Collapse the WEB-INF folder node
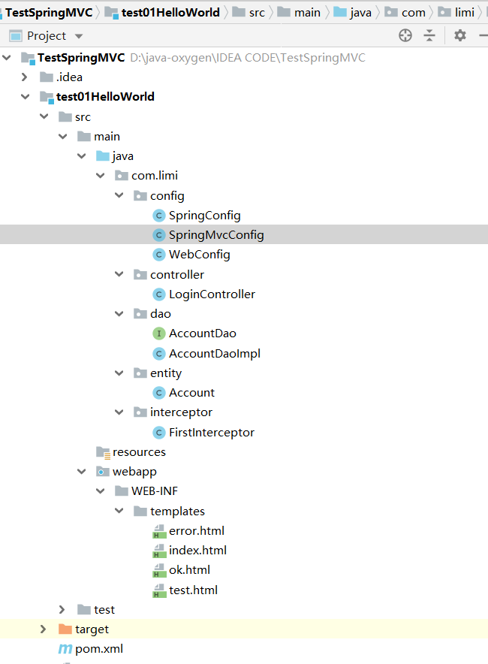 [x=100, y=490]
